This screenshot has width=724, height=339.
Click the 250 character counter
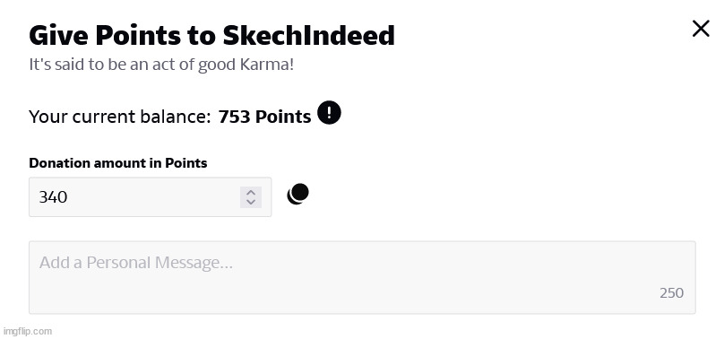(671, 293)
